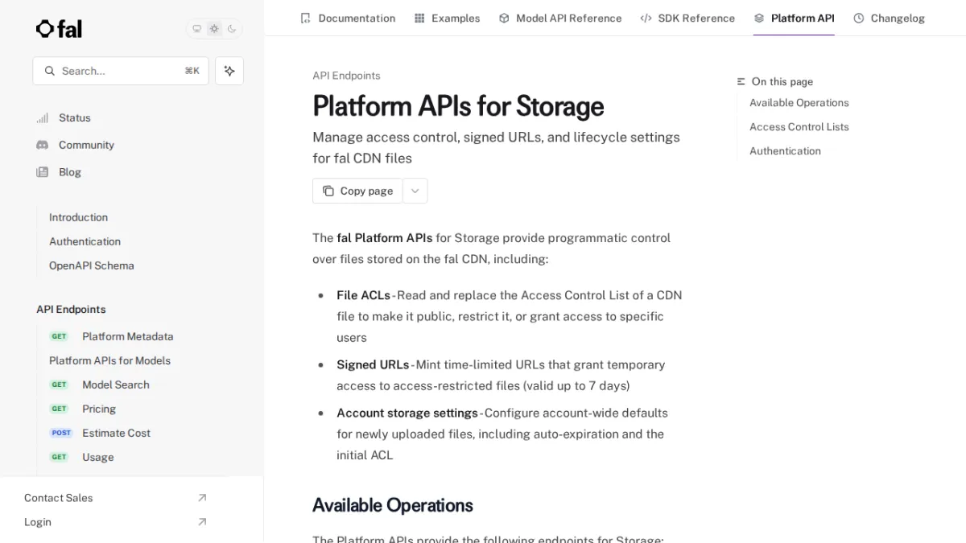Click the GET badge beside Usage

60,457
